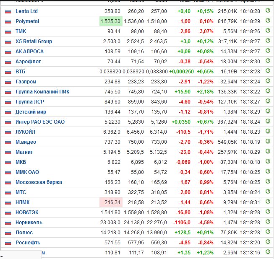Click the Russian flag icon next to Газпром

coord(8,82)
